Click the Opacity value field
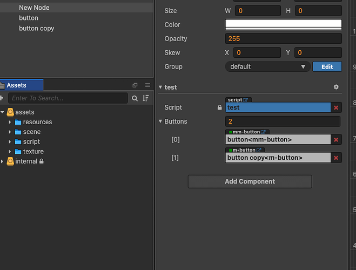The width and height of the screenshot is (356, 270). pos(284,38)
